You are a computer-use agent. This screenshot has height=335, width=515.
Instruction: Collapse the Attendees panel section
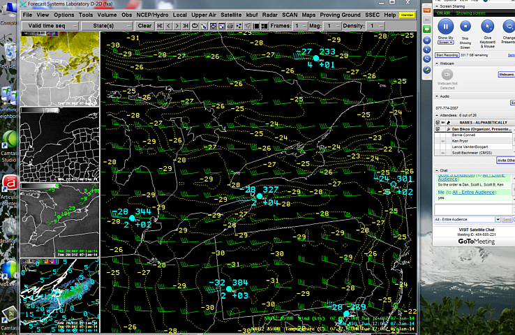(437, 115)
